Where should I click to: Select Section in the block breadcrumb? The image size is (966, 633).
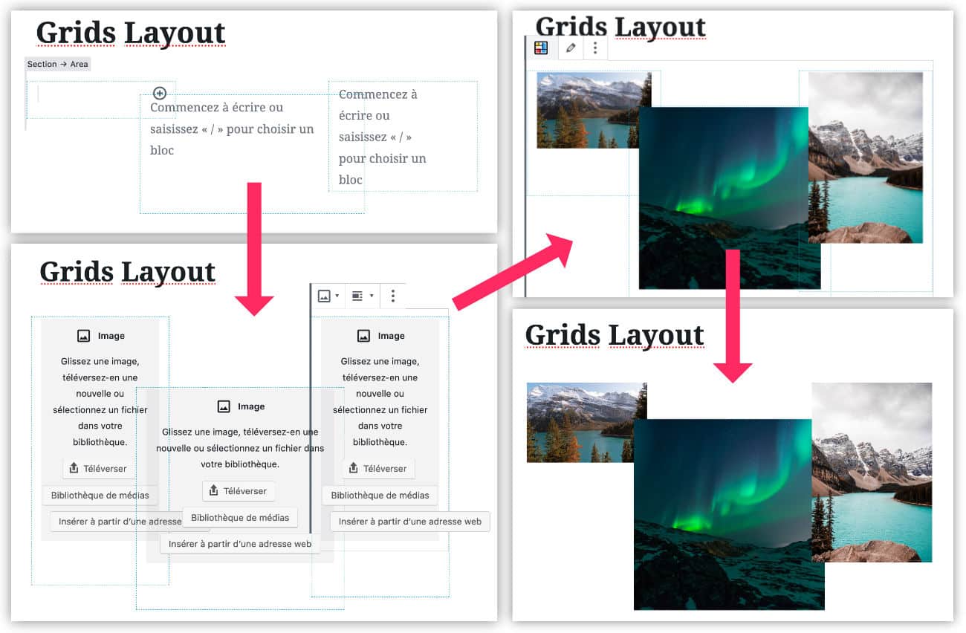coord(41,64)
